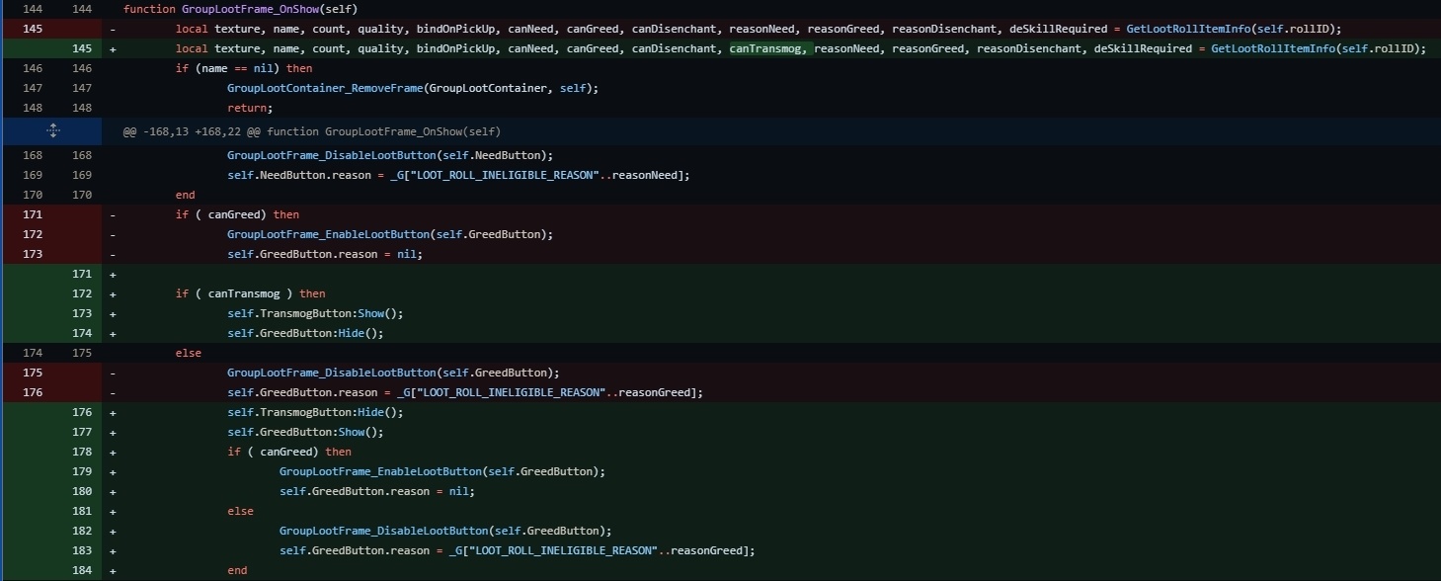This screenshot has width=1441, height=581.
Task: Click the added 'else' on line 181
Action: pyautogui.click(x=240, y=511)
